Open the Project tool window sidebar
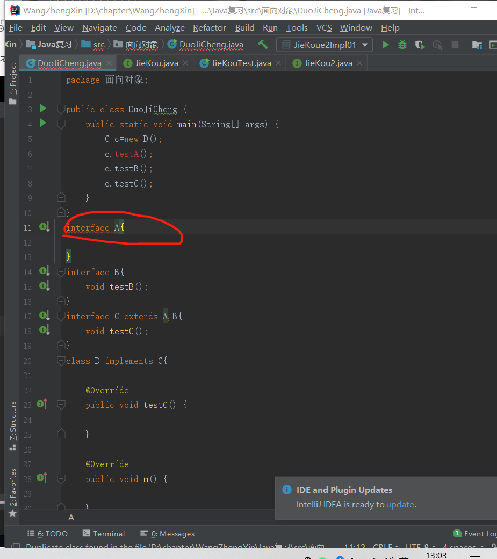The image size is (497, 559). point(13,84)
